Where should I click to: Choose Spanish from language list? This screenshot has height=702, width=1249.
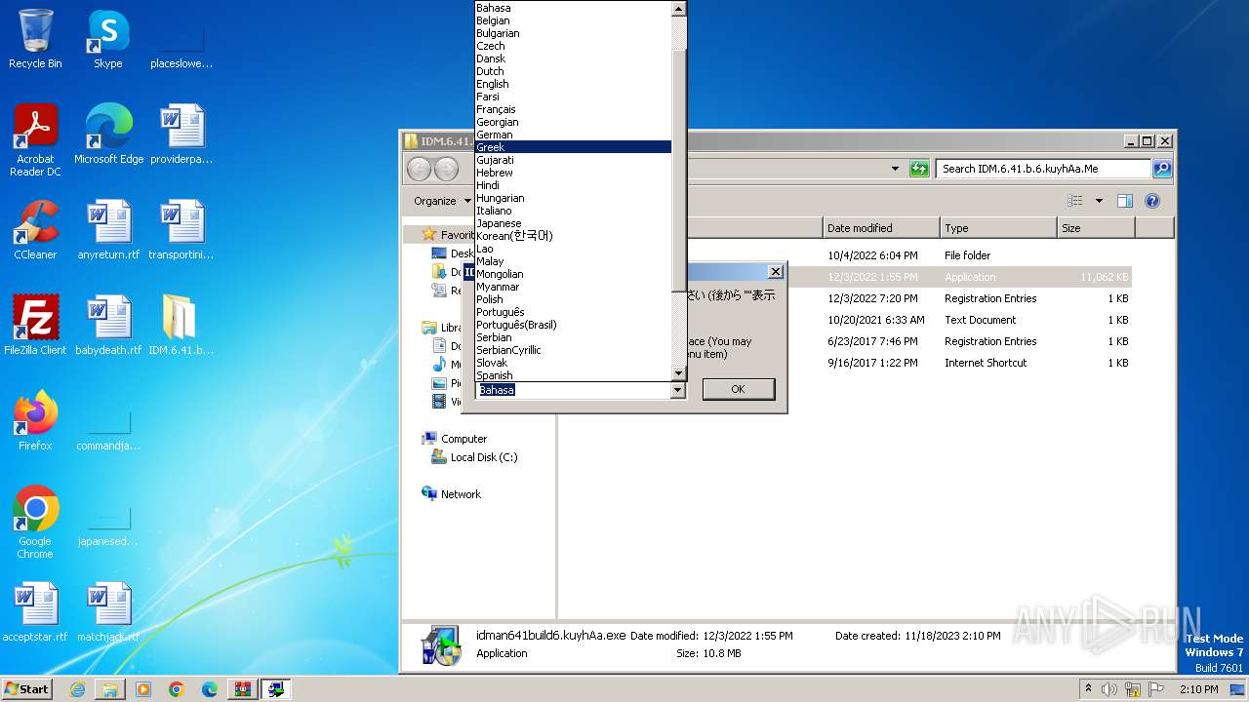[x=573, y=375]
